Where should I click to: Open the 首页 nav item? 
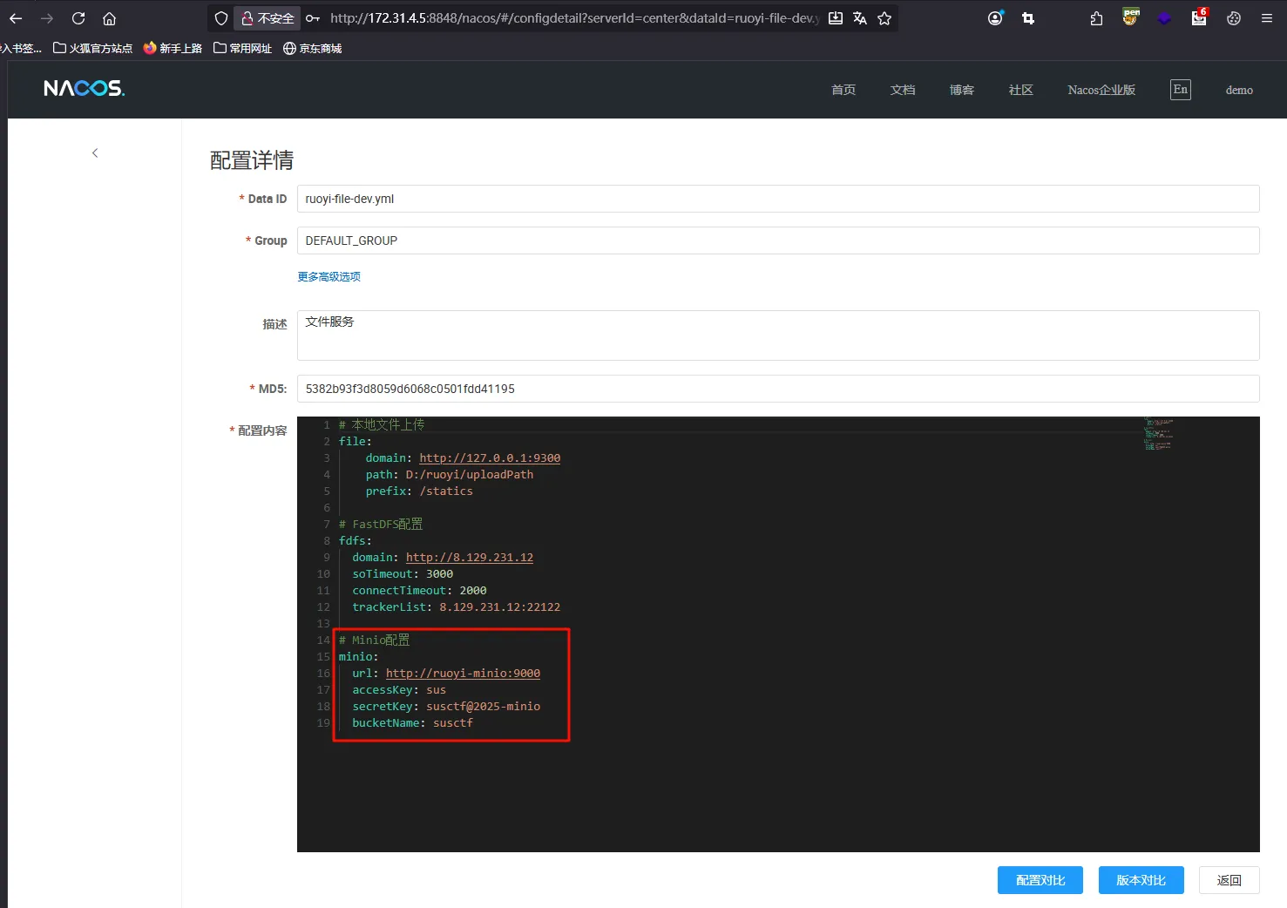[x=843, y=90]
